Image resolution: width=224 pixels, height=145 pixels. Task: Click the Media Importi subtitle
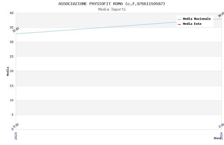pos(112,9)
